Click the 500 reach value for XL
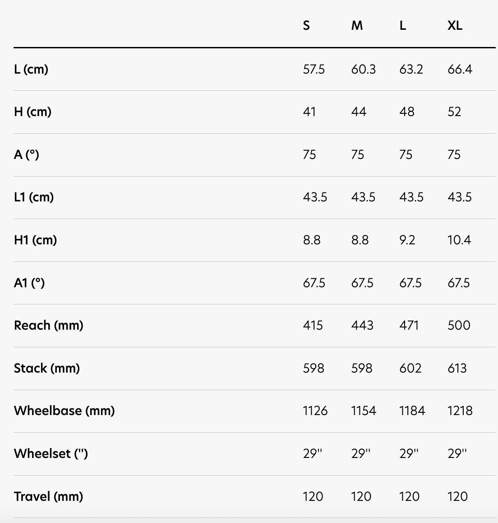 pos(459,326)
